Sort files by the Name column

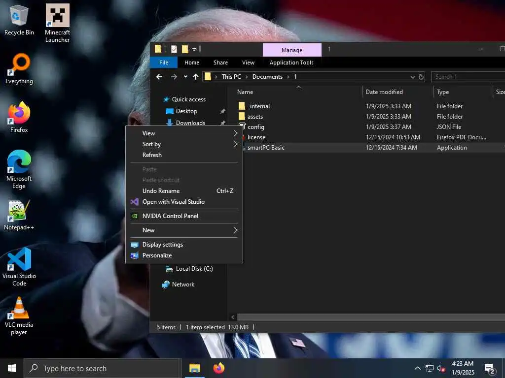(245, 92)
